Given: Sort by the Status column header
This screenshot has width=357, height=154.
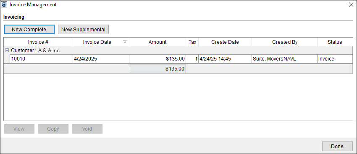Looking at the screenshot, I should tap(335, 42).
